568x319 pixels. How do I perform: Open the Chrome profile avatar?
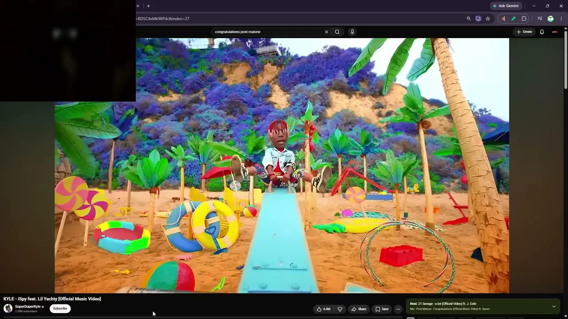pos(551,19)
